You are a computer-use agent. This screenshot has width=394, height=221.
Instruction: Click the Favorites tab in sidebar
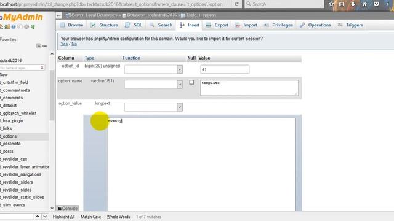[8, 39]
